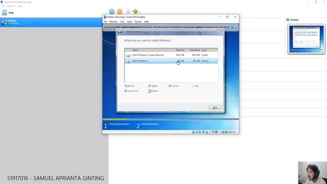Click the audio icon in the VM status bar
Image resolution: width=327 pixels, height=184 pixels.
point(200,132)
